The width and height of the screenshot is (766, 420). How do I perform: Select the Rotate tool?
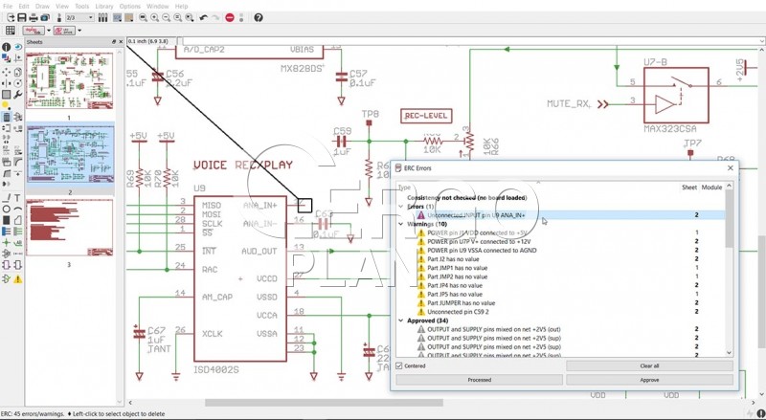18,83
